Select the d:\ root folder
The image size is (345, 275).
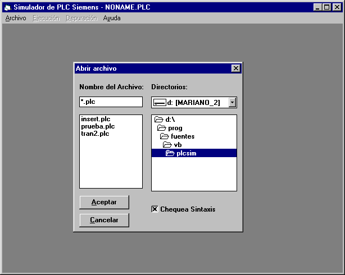coord(194,120)
